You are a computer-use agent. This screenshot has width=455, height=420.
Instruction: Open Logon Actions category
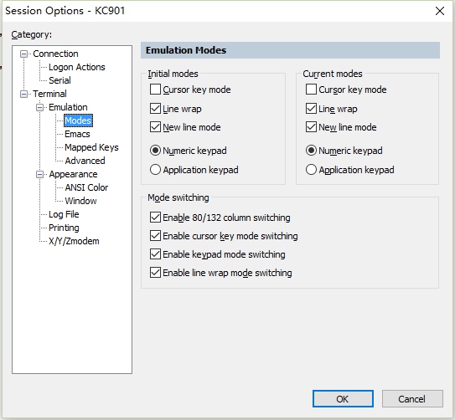click(76, 67)
